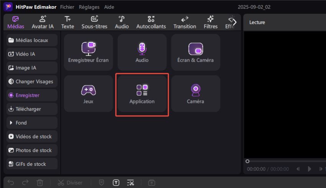326x188 pixels.
Task: Show more tabs with right chevron arrow
Action: click(234, 22)
